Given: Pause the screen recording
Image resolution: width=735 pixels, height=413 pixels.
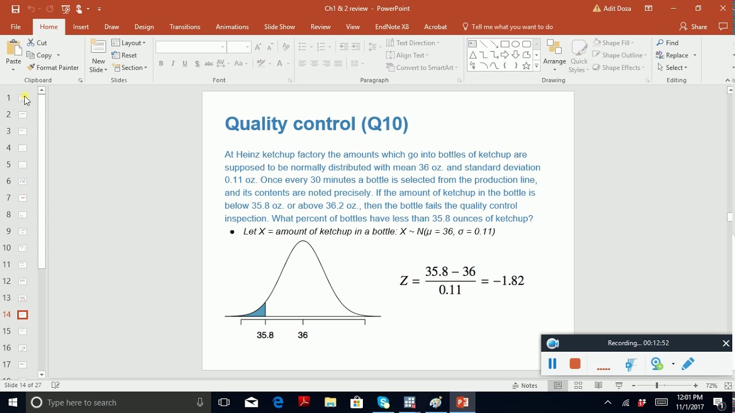Looking at the screenshot, I should coord(552,364).
